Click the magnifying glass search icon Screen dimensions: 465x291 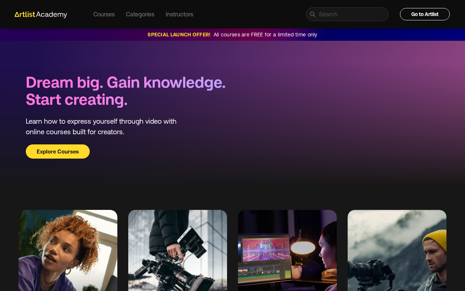coord(312,14)
